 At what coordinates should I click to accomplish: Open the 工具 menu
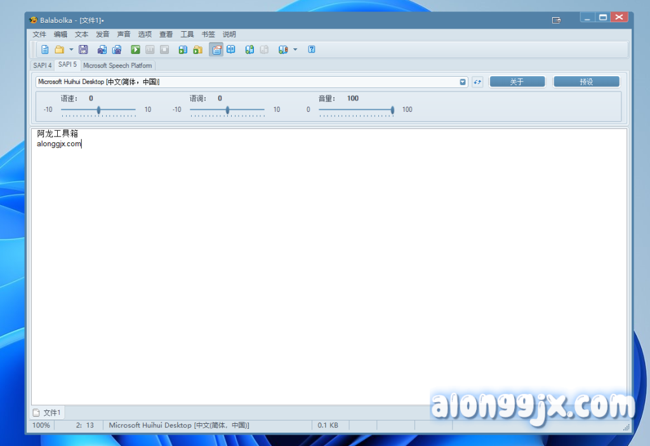[x=187, y=34]
